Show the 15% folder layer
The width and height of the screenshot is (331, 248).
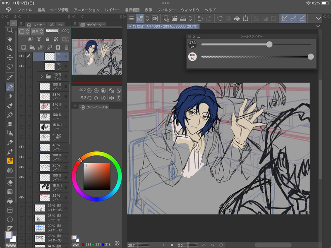pos(22,76)
